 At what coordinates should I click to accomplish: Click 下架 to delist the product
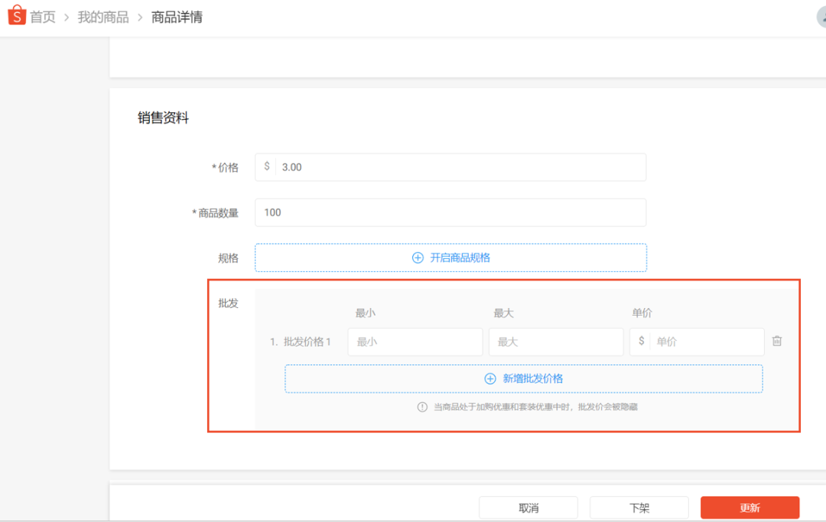639,507
